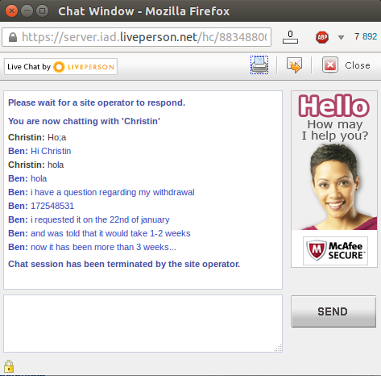381x376 pixels.
Task: Click the yellow padlock security icon at bottom
Action: (x=9, y=366)
